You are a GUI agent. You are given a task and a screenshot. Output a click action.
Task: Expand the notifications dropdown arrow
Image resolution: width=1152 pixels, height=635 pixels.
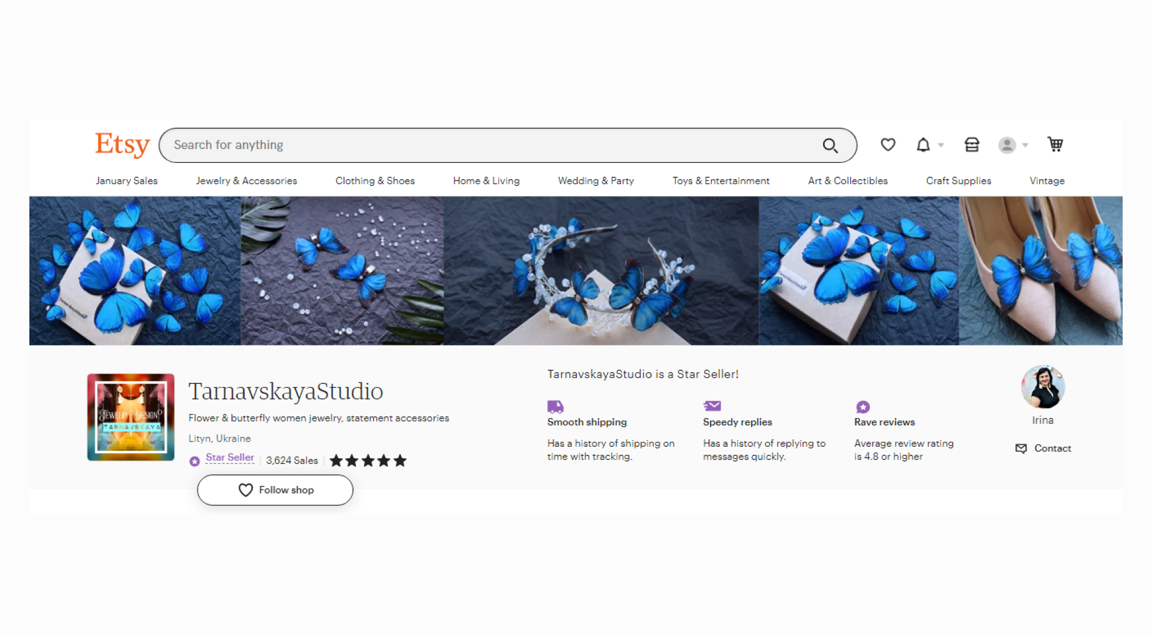tap(941, 145)
